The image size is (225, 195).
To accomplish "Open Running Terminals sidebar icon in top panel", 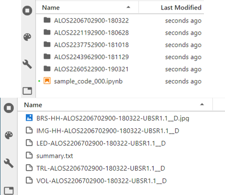I will coord(27,10).
